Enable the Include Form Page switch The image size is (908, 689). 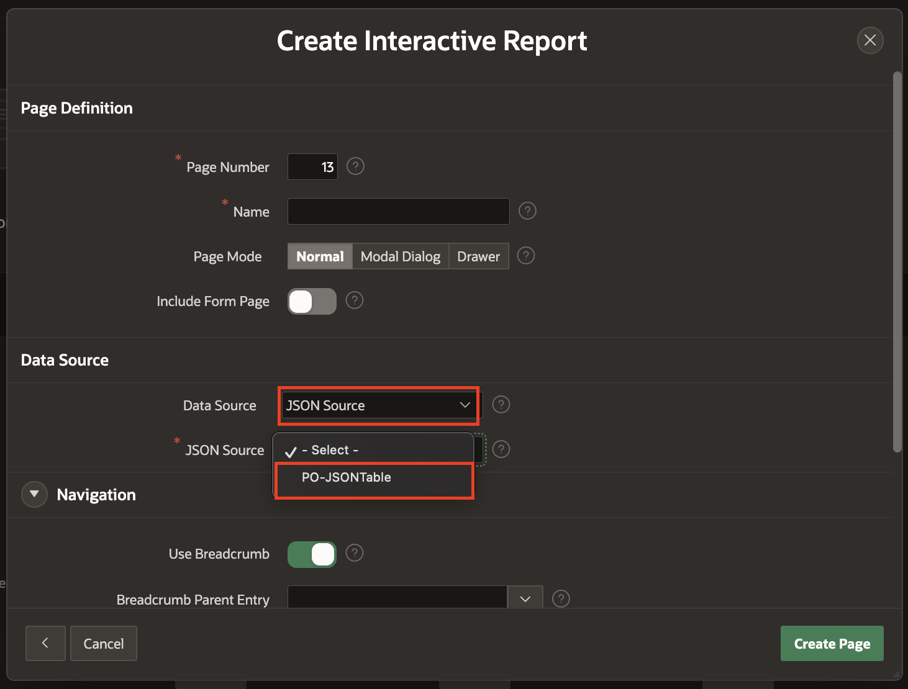(312, 302)
